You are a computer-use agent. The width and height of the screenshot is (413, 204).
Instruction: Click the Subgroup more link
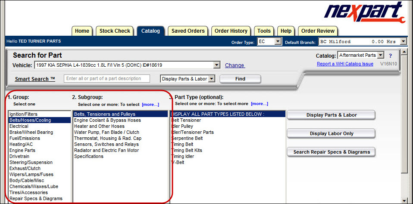[150, 104]
